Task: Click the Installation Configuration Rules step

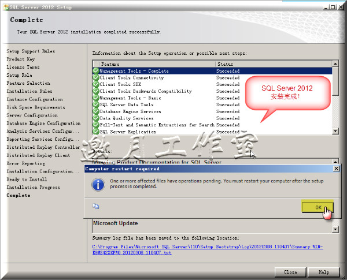Action: point(43,171)
